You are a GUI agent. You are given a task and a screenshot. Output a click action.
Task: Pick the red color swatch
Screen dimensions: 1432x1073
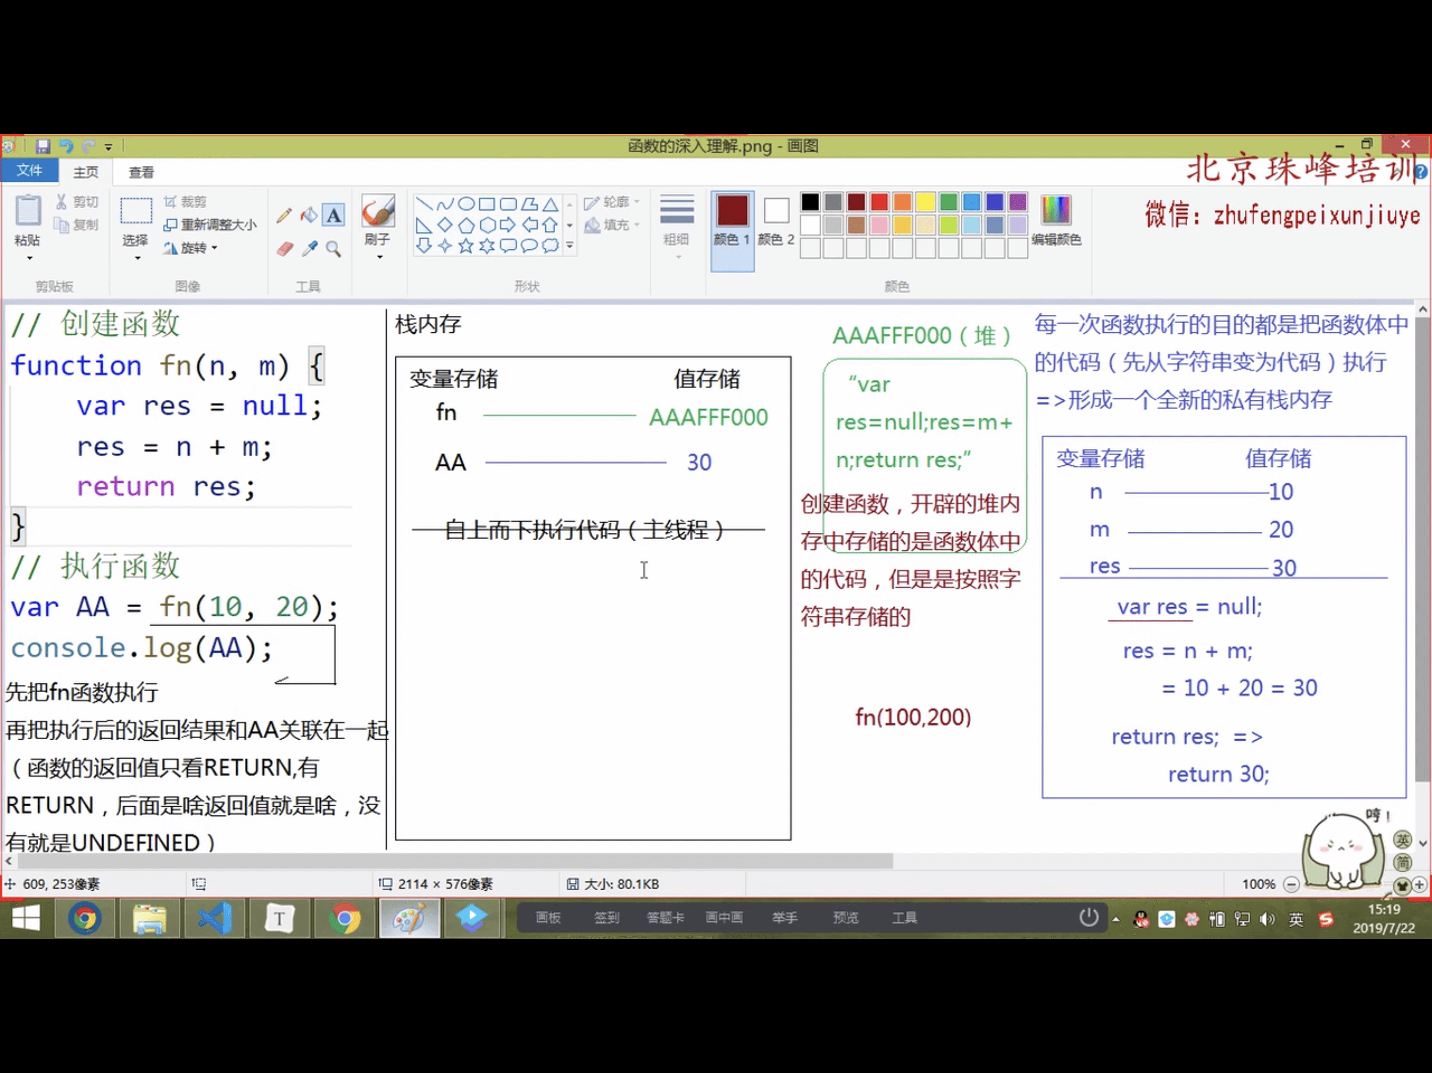coord(879,202)
